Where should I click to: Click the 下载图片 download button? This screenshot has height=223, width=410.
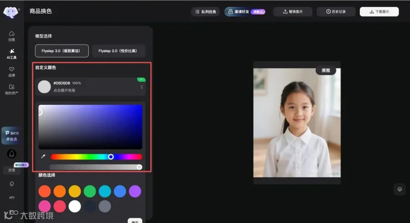point(379,12)
